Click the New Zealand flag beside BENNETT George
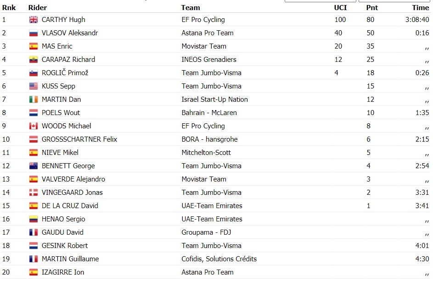The image size is (433, 281). pos(34,166)
